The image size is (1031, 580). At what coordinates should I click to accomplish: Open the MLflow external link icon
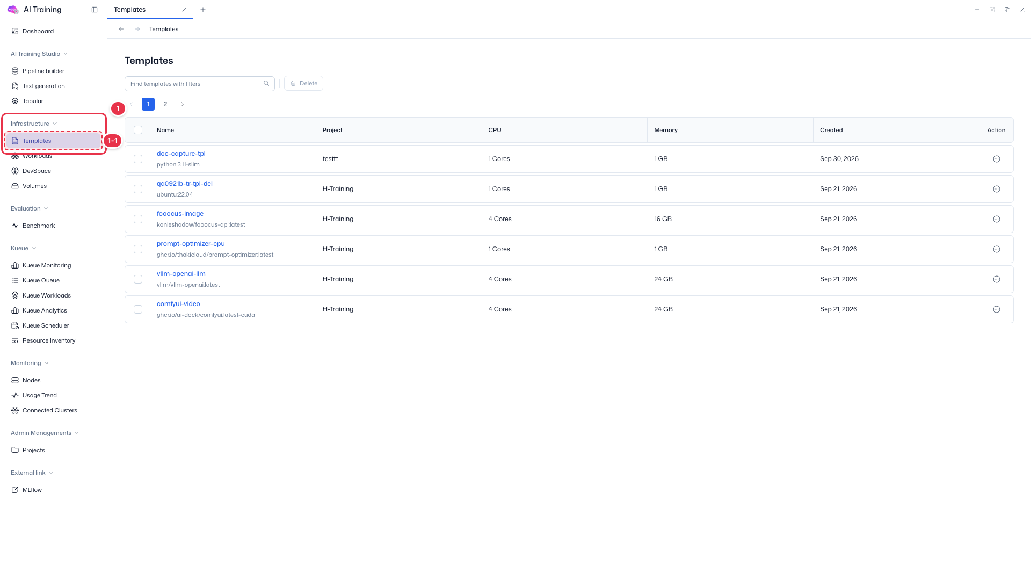[15, 490]
